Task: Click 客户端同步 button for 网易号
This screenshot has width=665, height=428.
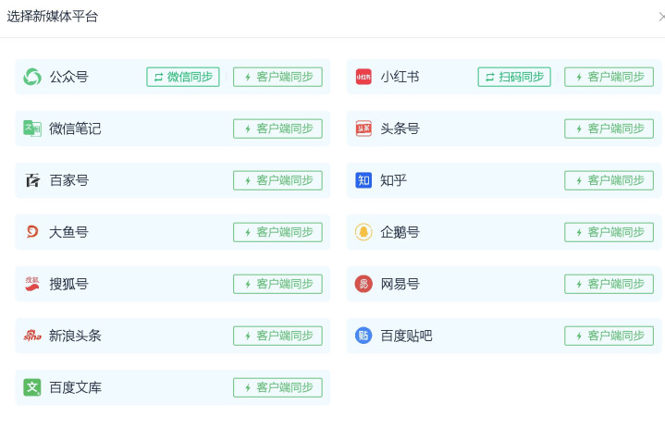Action: coord(609,284)
